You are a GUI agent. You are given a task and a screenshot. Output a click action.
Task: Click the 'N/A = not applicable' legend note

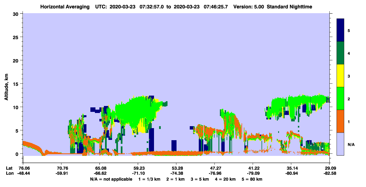point(111,179)
